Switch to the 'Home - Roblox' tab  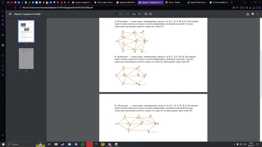[x=174, y=3]
